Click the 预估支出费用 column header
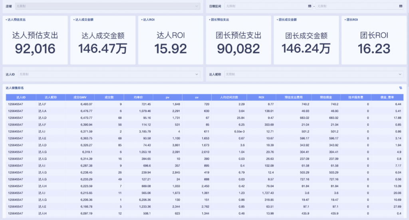The image size is (409, 220). point(293,97)
